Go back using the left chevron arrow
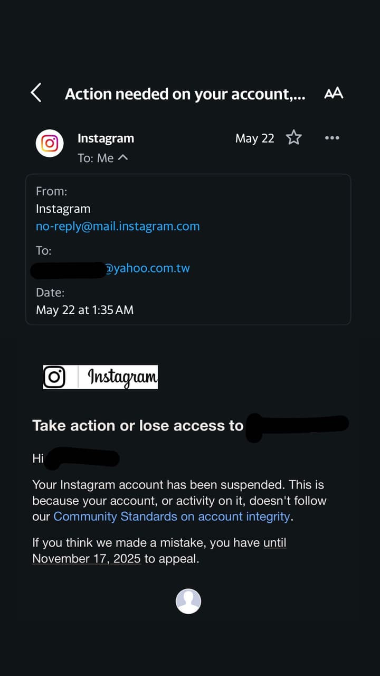The image size is (380, 676). (36, 93)
